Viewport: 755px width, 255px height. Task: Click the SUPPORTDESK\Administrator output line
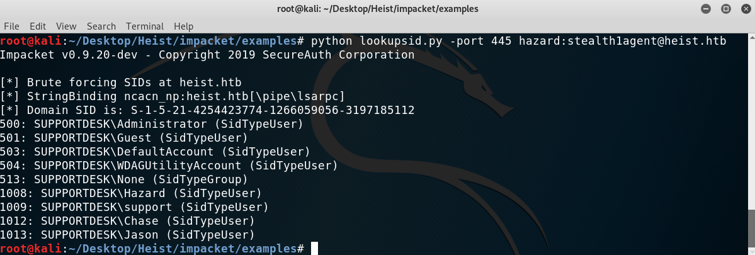pyautogui.click(x=152, y=124)
